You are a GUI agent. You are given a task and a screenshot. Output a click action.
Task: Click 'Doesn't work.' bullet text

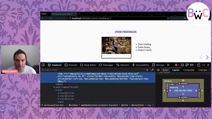(145, 50)
